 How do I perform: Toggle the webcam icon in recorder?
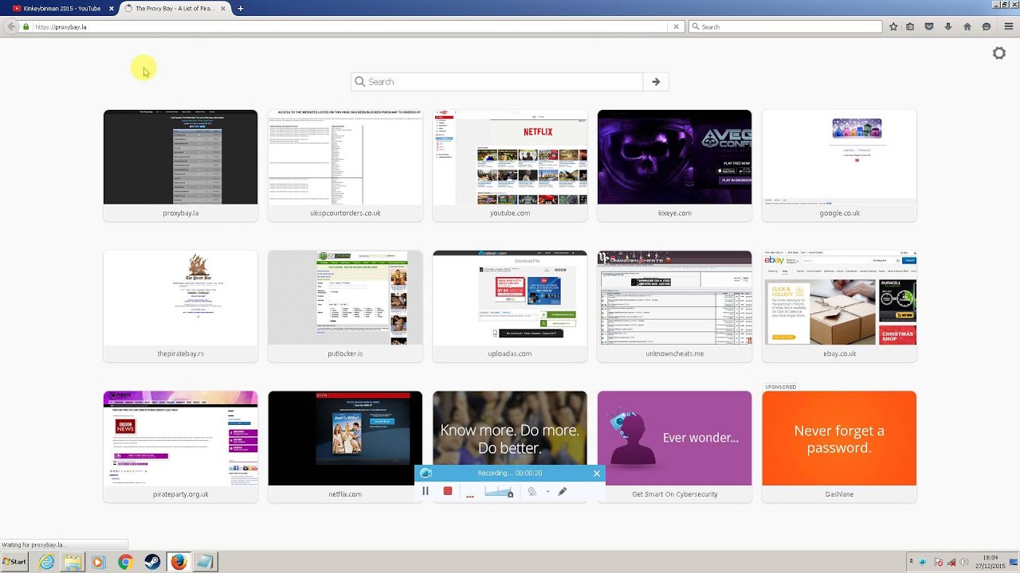[x=532, y=491]
